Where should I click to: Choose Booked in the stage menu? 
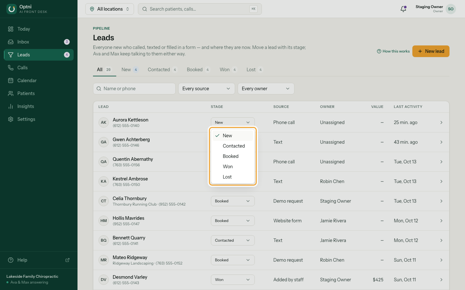(232, 156)
